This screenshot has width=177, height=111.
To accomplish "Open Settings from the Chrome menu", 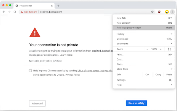I will 121,80.
